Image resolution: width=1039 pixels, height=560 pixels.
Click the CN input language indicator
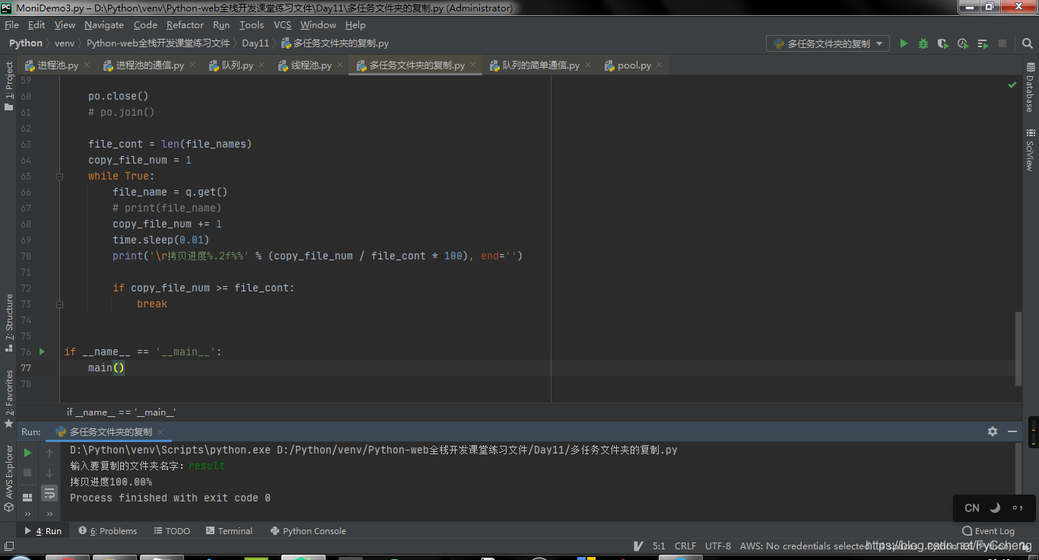972,508
